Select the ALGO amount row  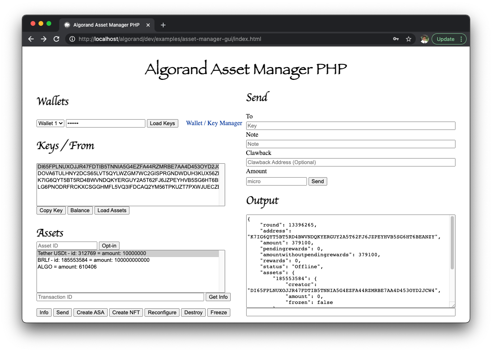[x=128, y=267]
